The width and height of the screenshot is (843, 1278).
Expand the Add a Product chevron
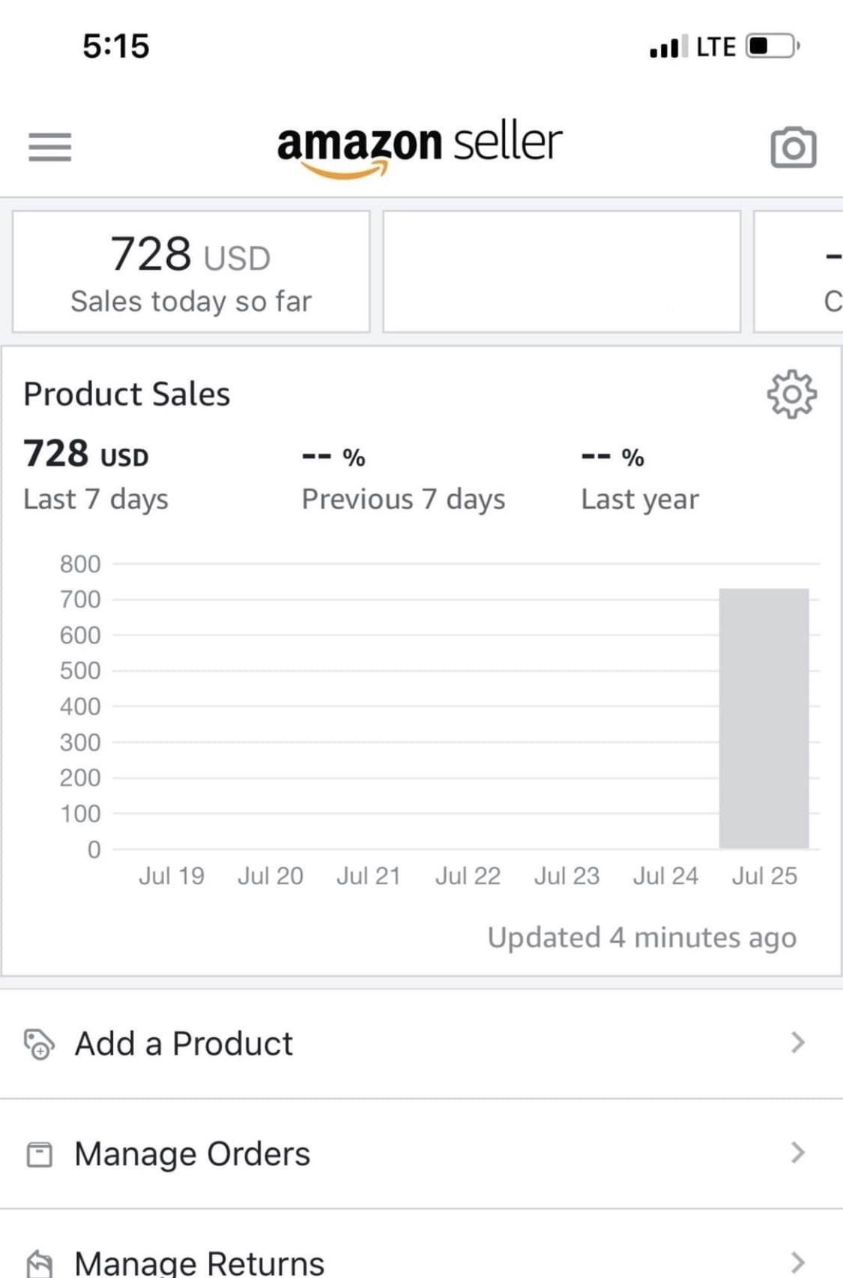798,1042
